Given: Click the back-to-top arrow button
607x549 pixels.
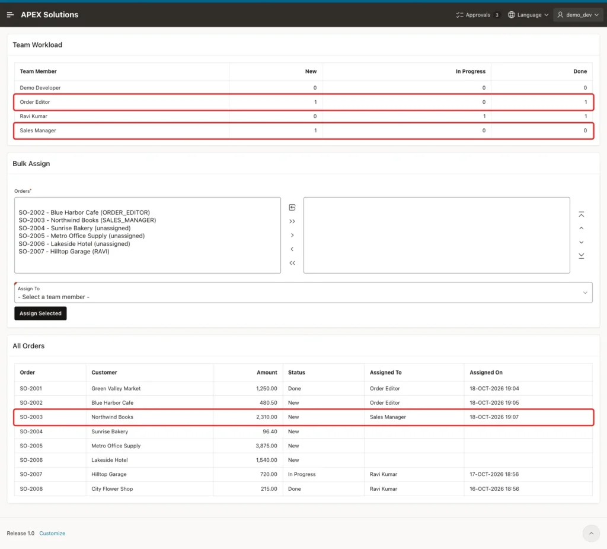Looking at the screenshot, I should pyautogui.click(x=591, y=534).
